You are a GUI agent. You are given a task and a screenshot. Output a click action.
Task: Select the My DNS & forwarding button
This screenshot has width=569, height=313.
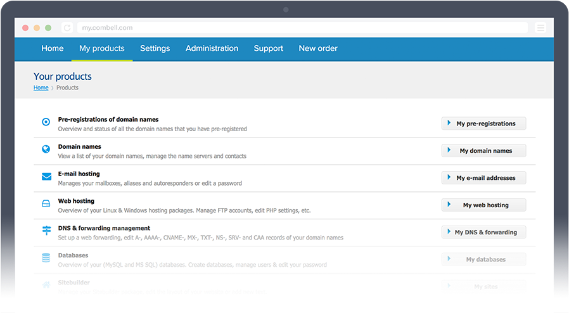click(x=484, y=233)
